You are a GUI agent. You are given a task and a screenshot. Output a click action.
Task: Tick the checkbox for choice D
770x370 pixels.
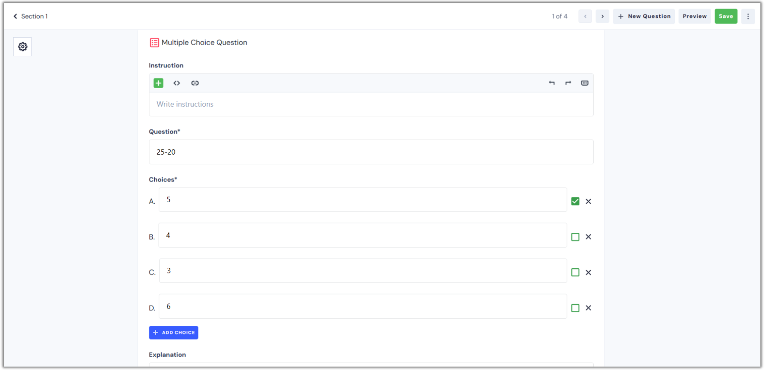pyautogui.click(x=575, y=308)
